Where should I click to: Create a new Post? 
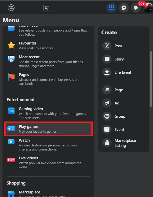point(124,46)
